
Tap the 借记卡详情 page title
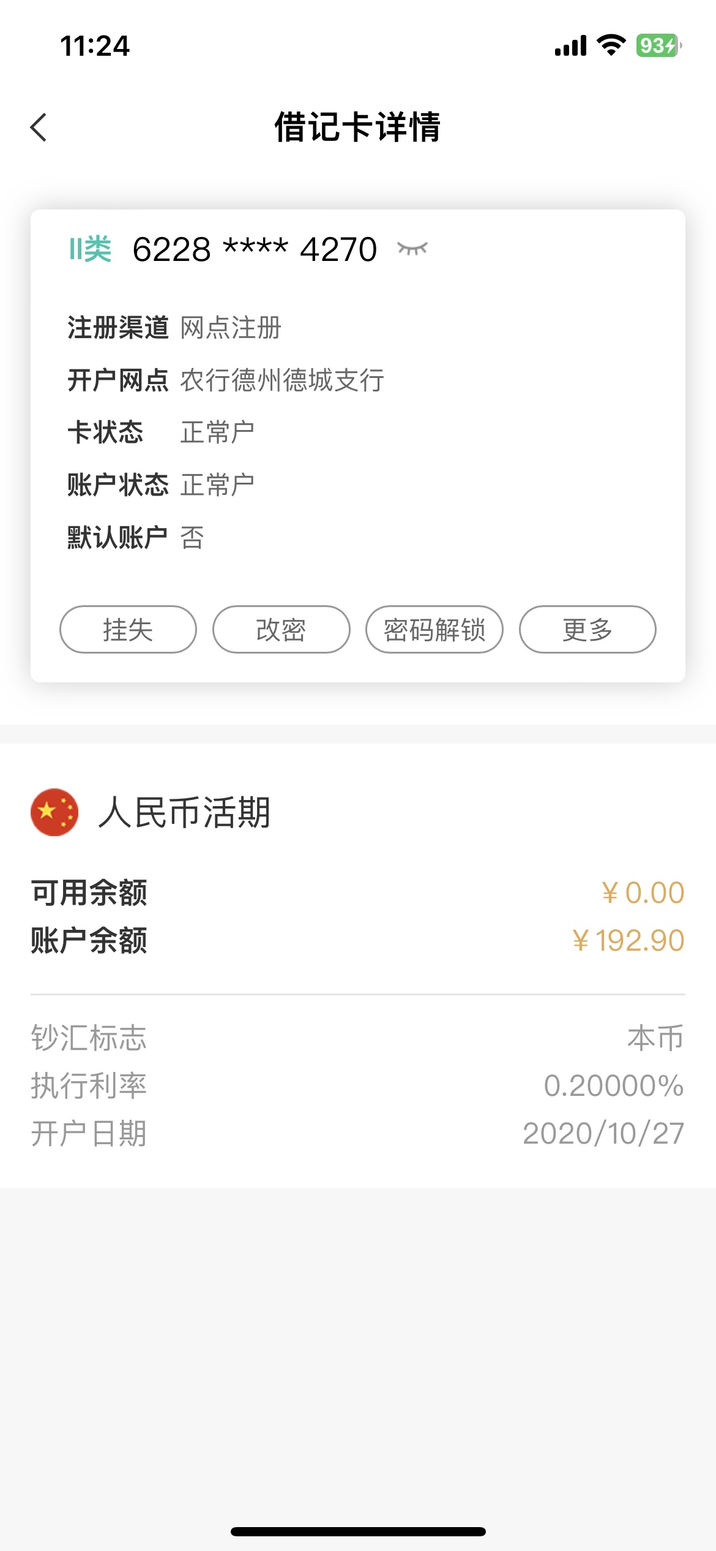[357, 127]
